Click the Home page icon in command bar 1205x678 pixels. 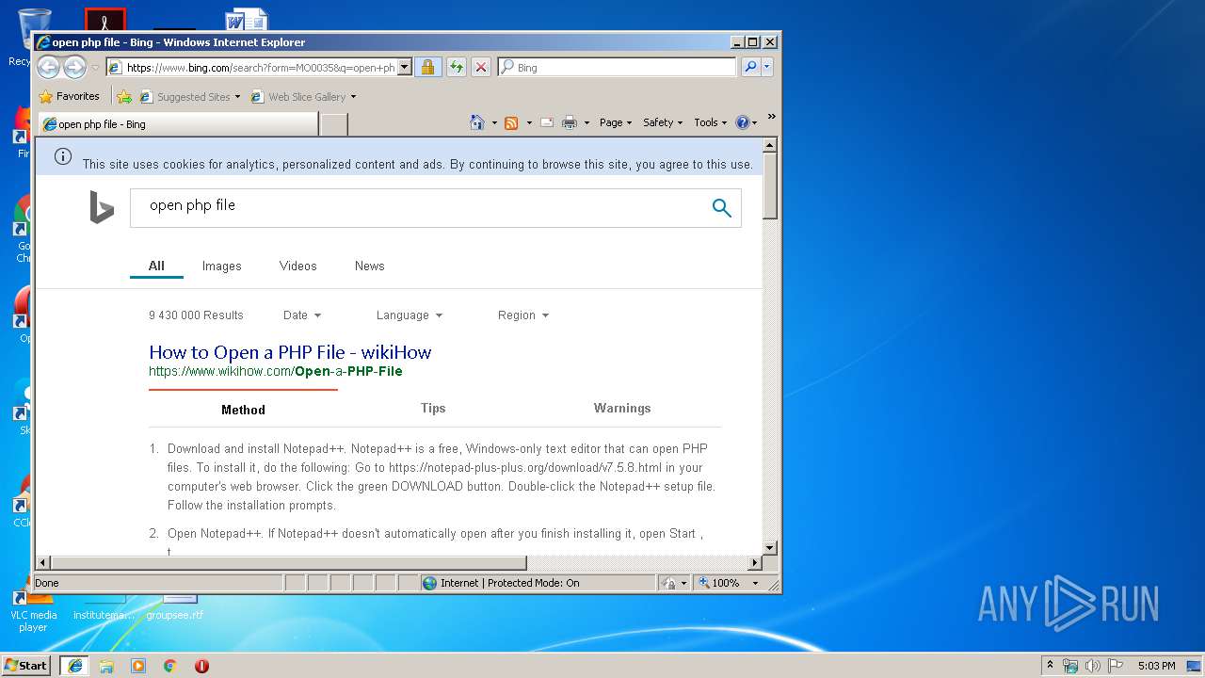(477, 122)
